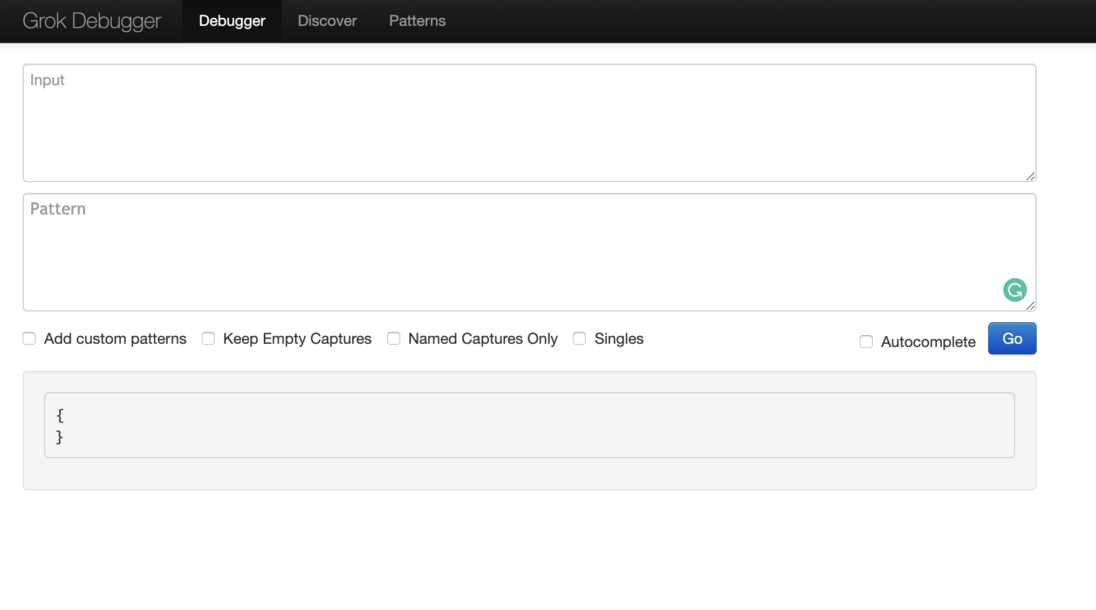Switch to the Debugger tab

[x=232, y=21]
